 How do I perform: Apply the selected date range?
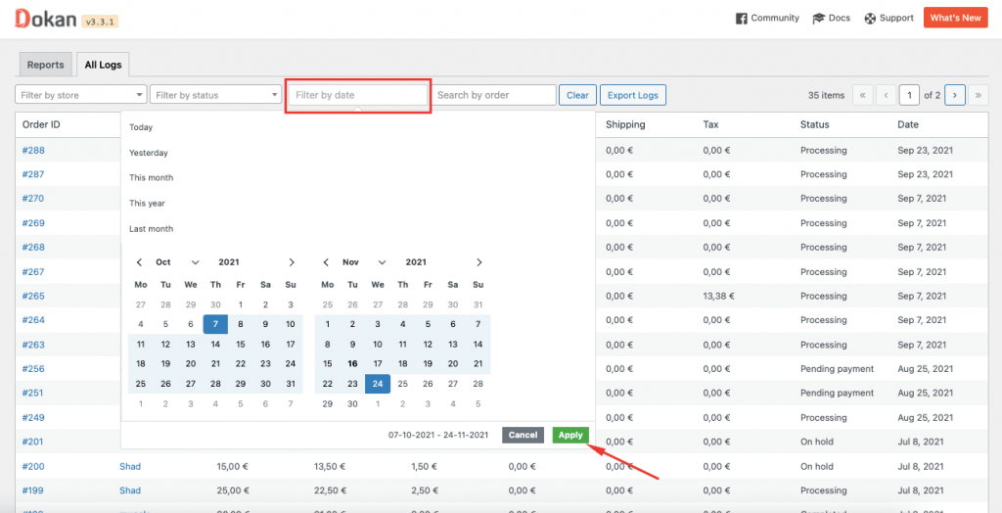click(x=570, y=435)
